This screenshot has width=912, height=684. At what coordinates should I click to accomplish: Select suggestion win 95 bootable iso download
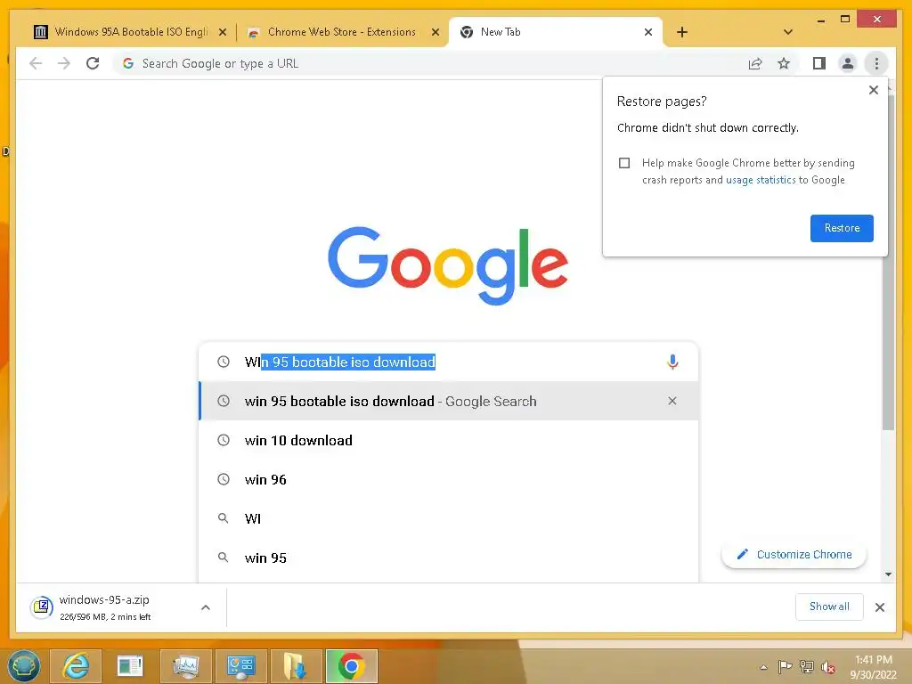pos(449,402)
